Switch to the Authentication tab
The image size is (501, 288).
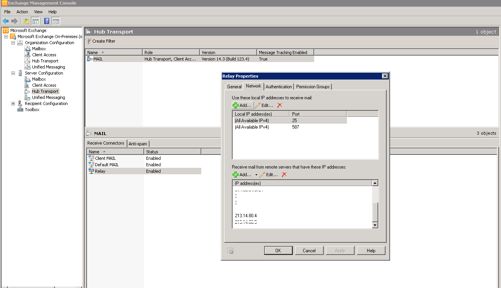tap(279, 87)
